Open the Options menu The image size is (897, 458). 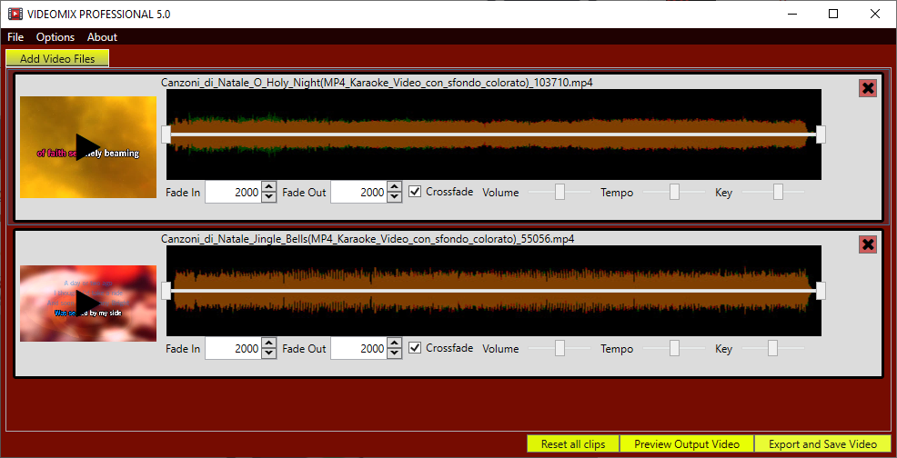(x=55, y=37)
